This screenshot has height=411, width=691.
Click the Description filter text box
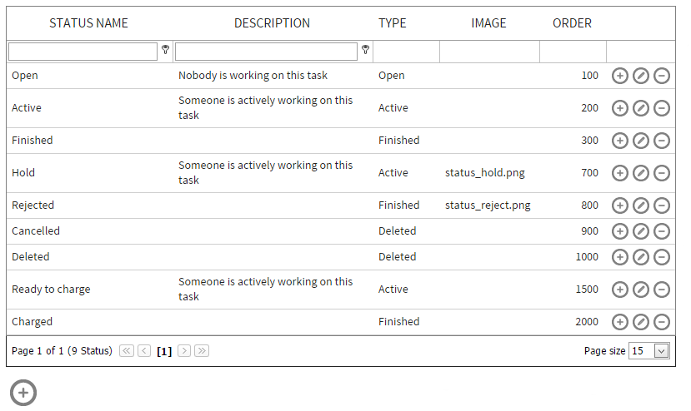coord(266,52)
